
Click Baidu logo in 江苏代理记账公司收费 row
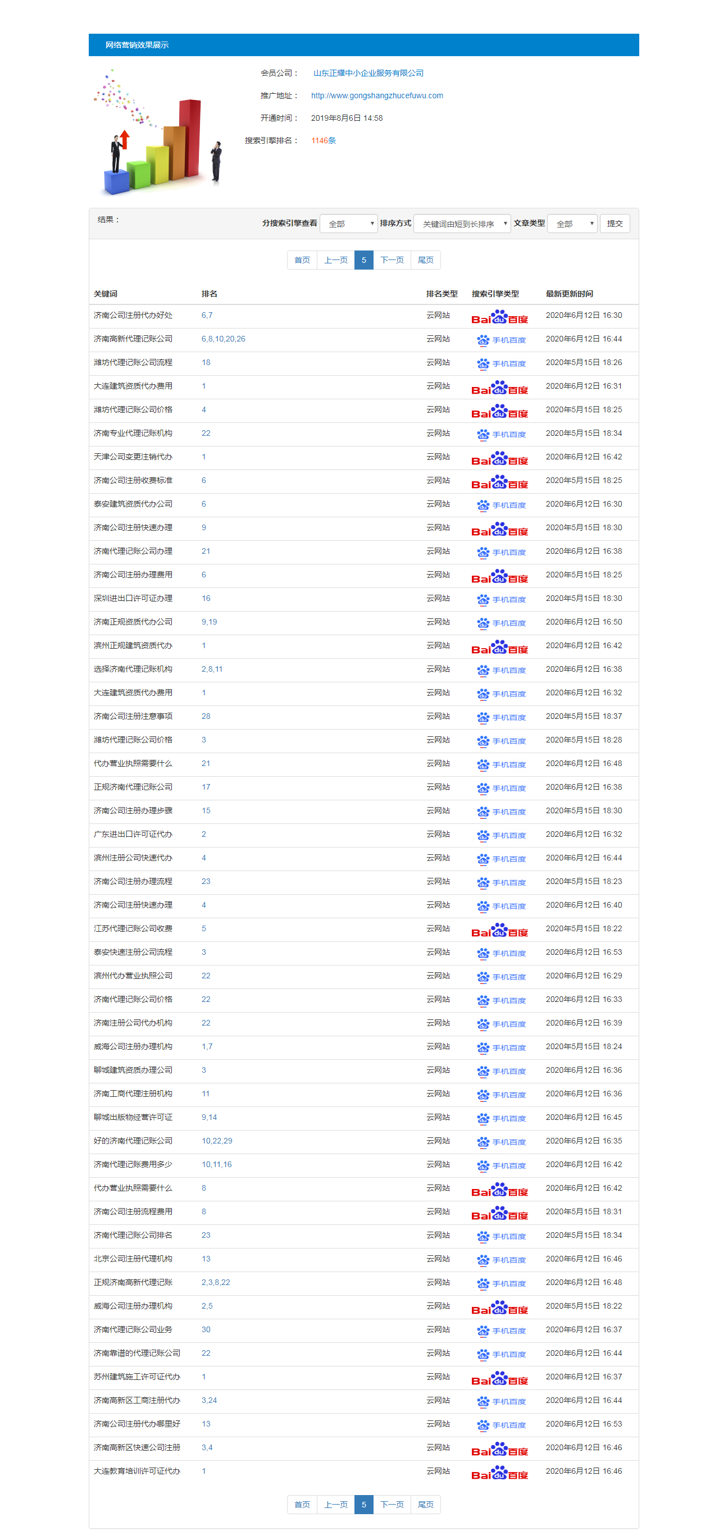499,930
